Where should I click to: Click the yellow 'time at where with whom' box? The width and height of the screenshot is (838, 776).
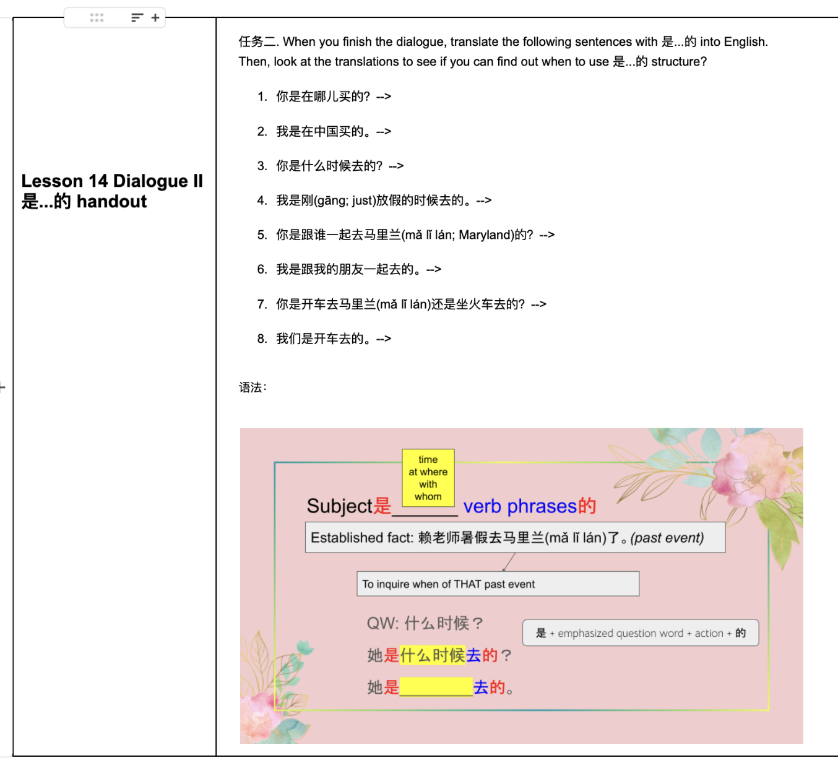click(x=428, y=478)
